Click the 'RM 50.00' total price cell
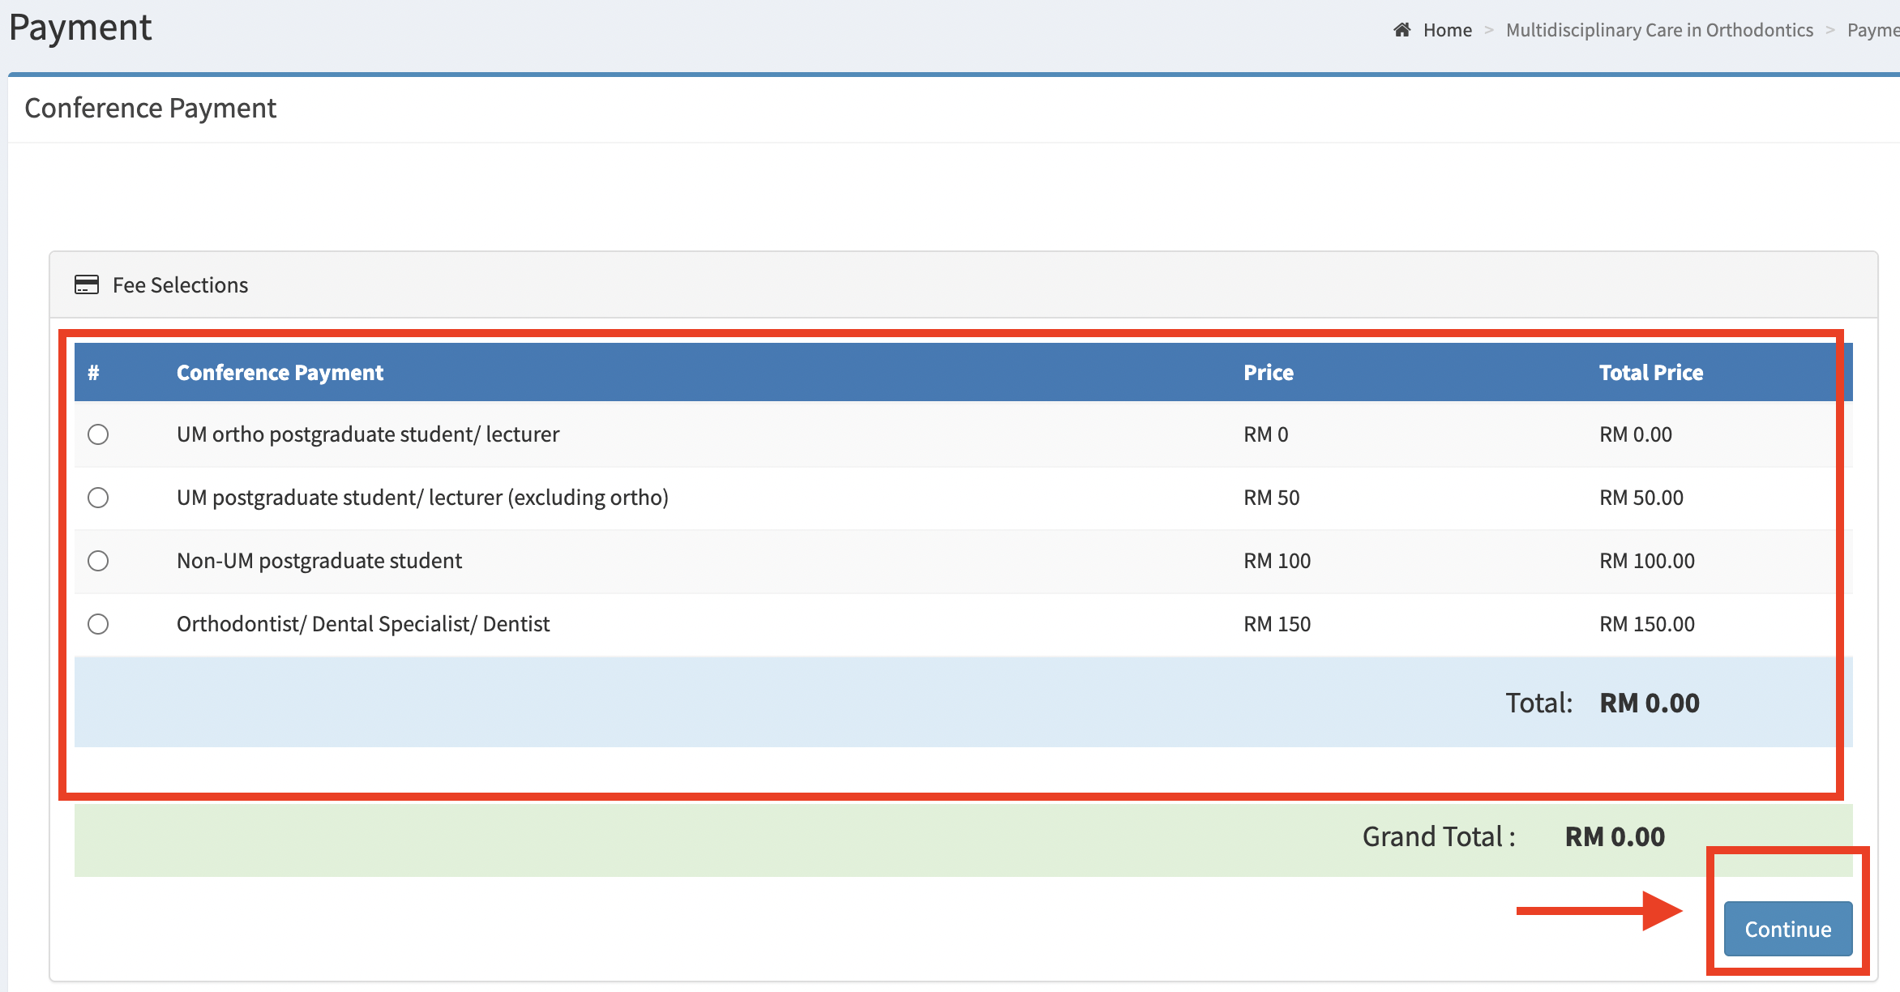Viewport: 1900px width, 992px height. click(x=1641, y=498)
